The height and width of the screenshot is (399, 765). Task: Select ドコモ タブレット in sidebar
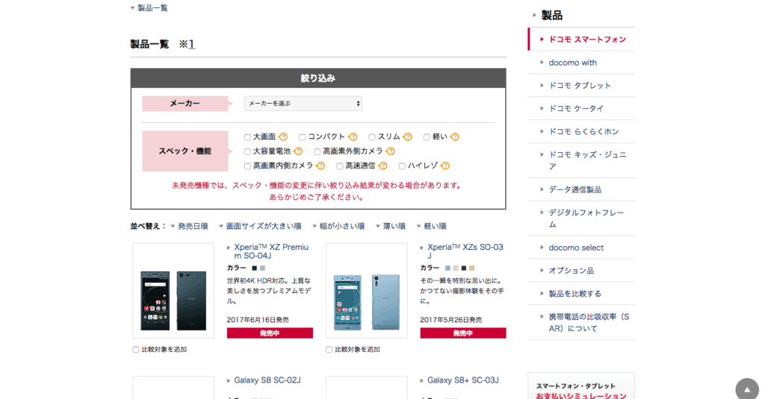tap(581, 85)
